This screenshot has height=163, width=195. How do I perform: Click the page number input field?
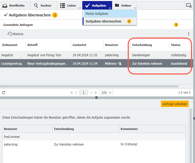click(x=84, y=93)
